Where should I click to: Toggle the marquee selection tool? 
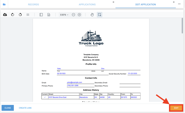[99, 15]
